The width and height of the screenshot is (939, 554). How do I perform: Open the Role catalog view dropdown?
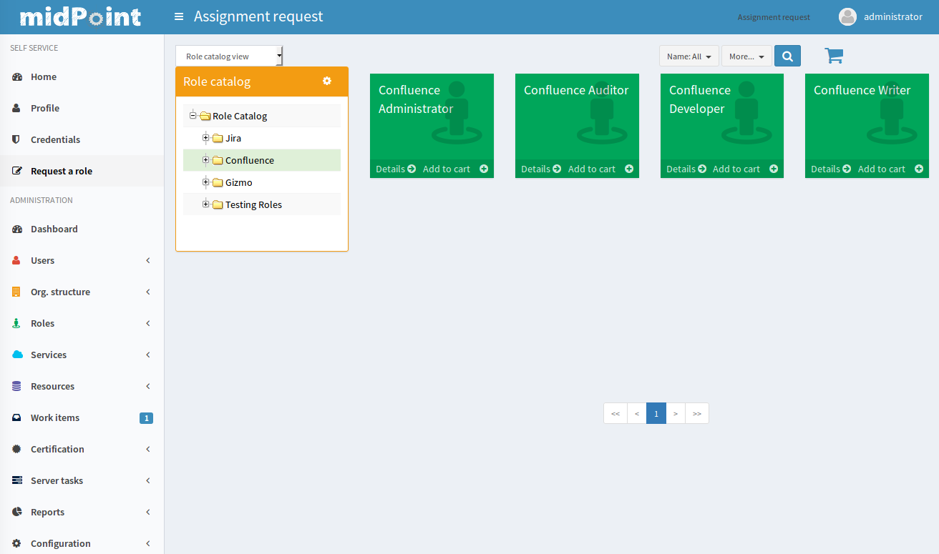pos(229,56)
